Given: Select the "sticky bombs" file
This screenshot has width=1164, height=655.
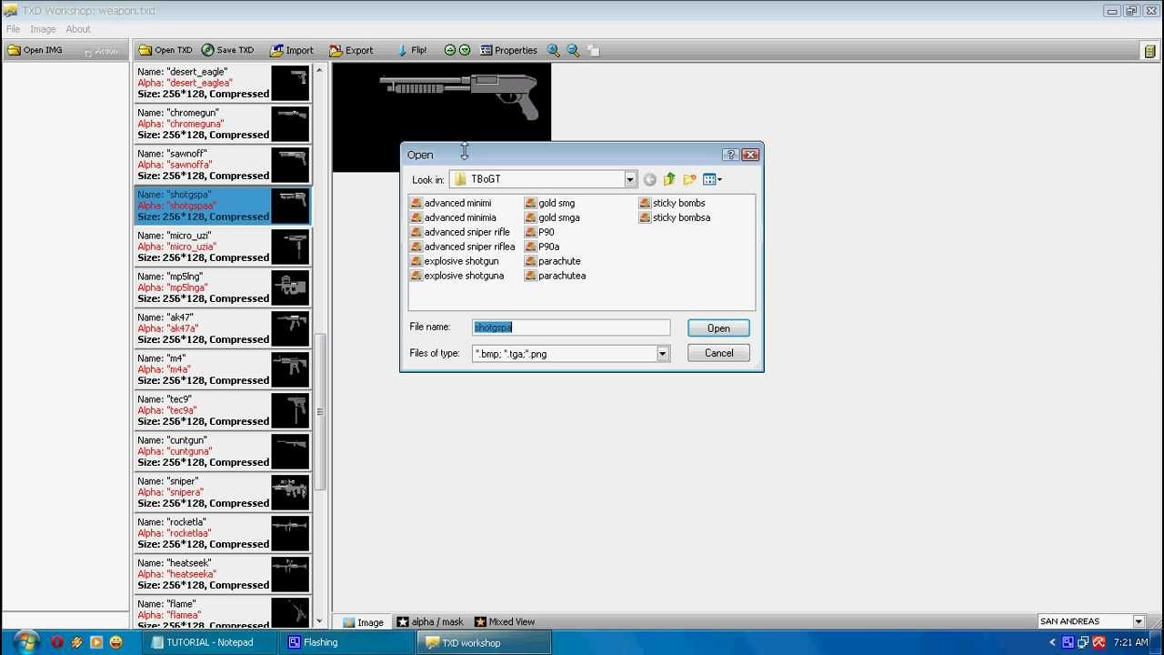Looking at the screenshot, I should point(672,203).
